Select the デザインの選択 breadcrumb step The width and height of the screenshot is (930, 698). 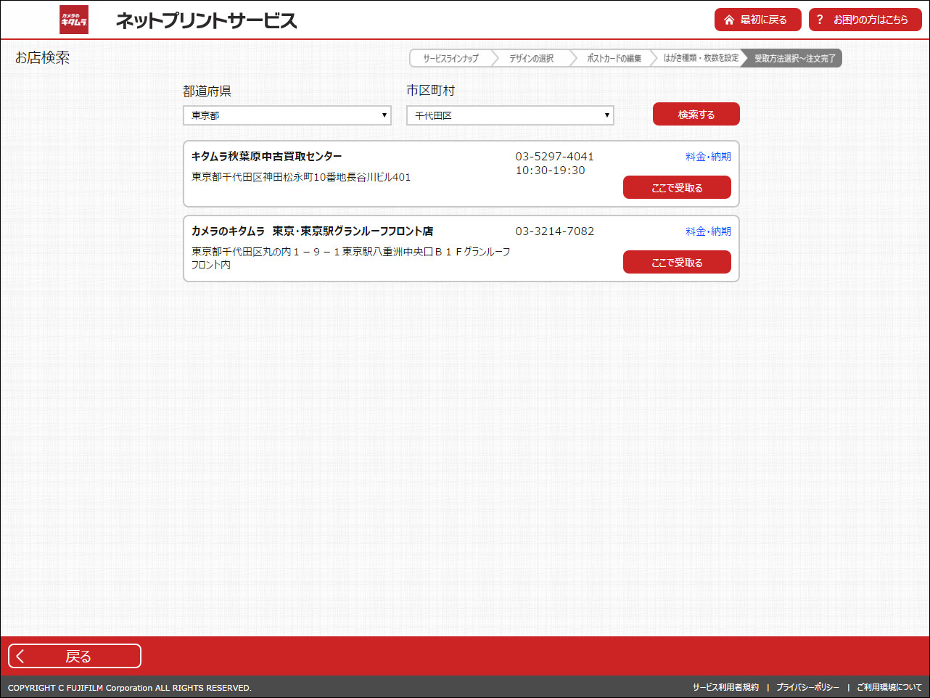click(533, 58)
